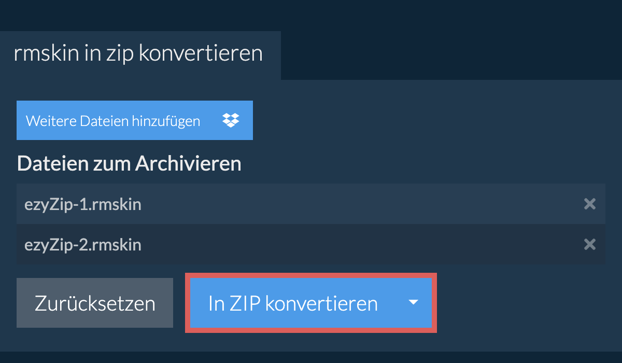Open the Dropbox file picker icon
Image resolution: width=622 pixels, height=363 pixels.
(231, 120)
